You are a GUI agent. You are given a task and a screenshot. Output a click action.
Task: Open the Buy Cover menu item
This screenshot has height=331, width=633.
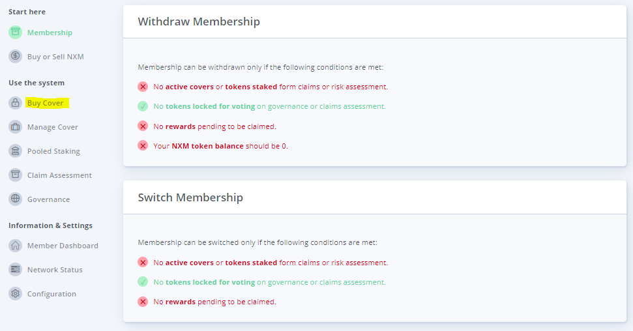point(45,103)
